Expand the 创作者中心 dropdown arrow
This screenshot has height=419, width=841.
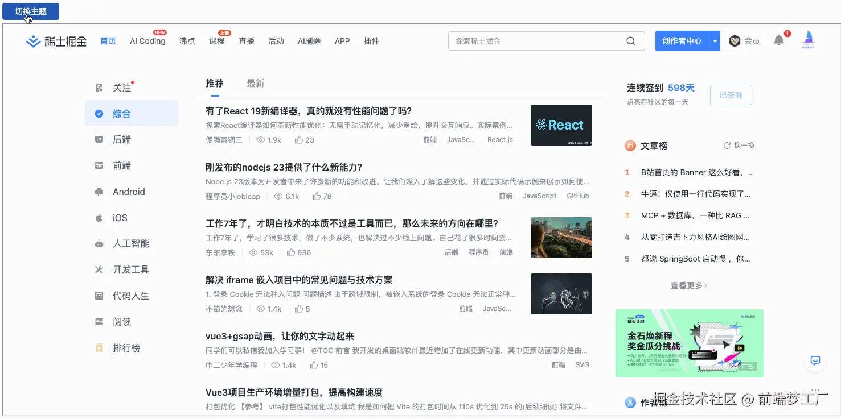coord(715,41)
